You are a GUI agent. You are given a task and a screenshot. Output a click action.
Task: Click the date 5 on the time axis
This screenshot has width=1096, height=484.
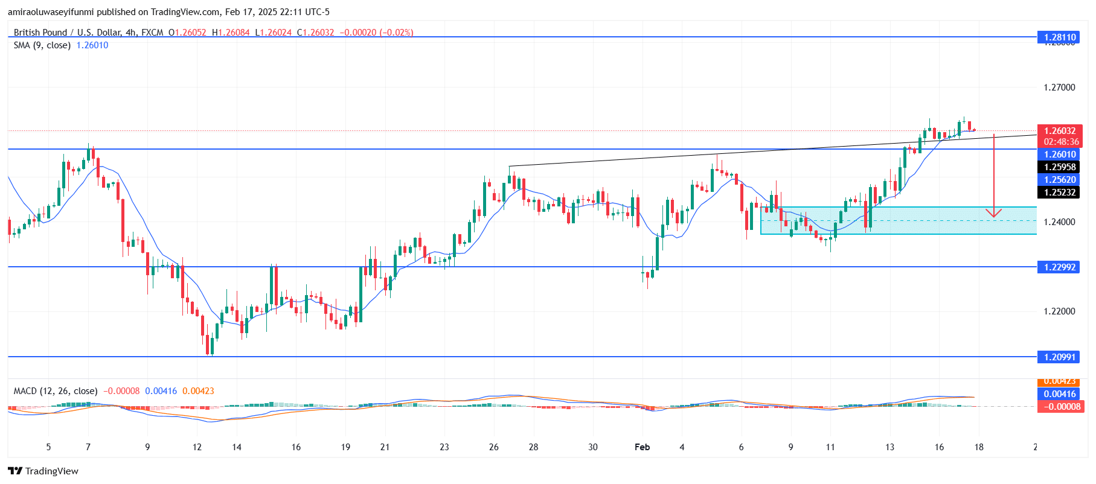coord(48,447)
